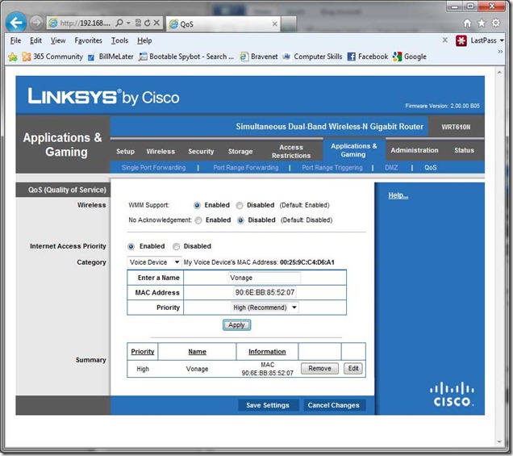Enable Internet Access Priority radio button
Image resolution: width=513 pixels, height=456 pixels.
[131, 246]
